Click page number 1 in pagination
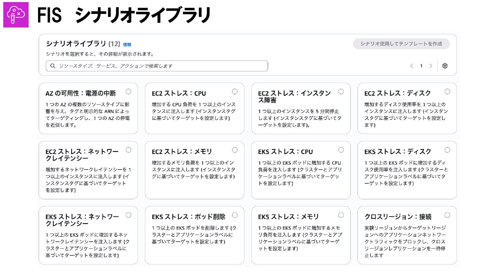 pos(421,66)
